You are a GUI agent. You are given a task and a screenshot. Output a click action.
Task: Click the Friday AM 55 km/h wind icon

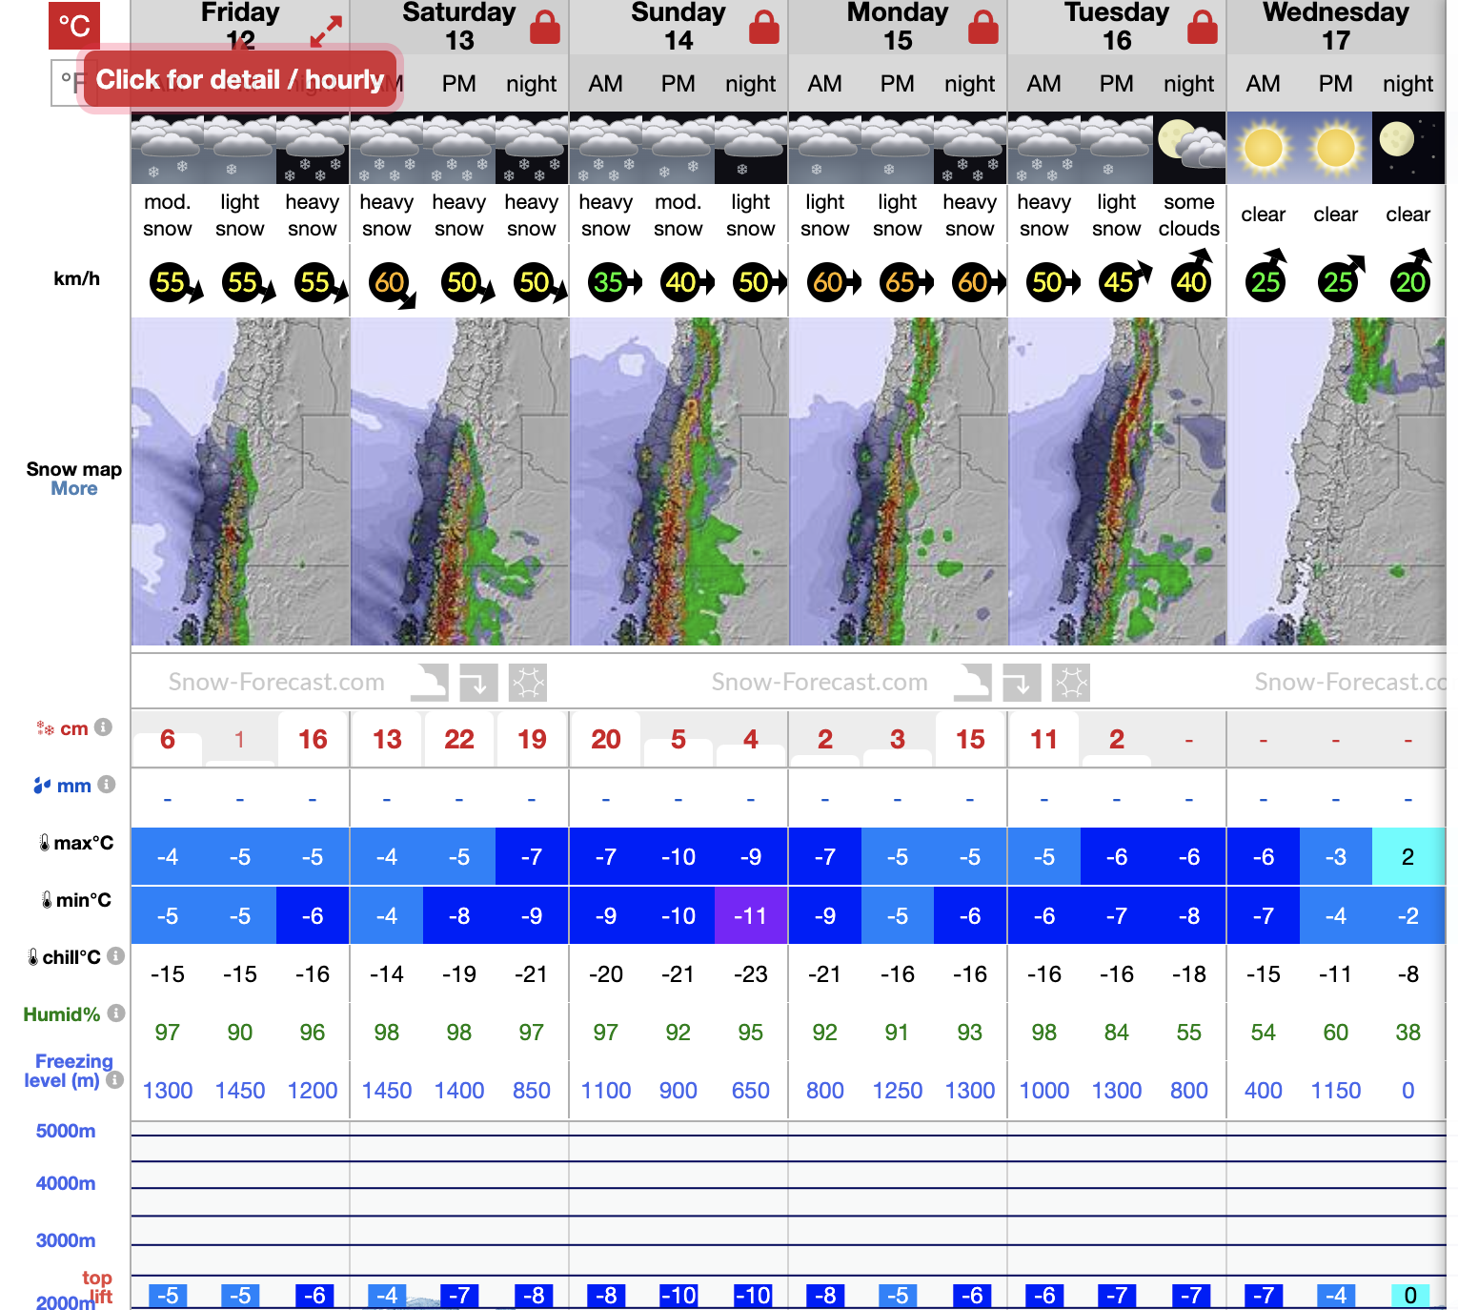[175, 283]
